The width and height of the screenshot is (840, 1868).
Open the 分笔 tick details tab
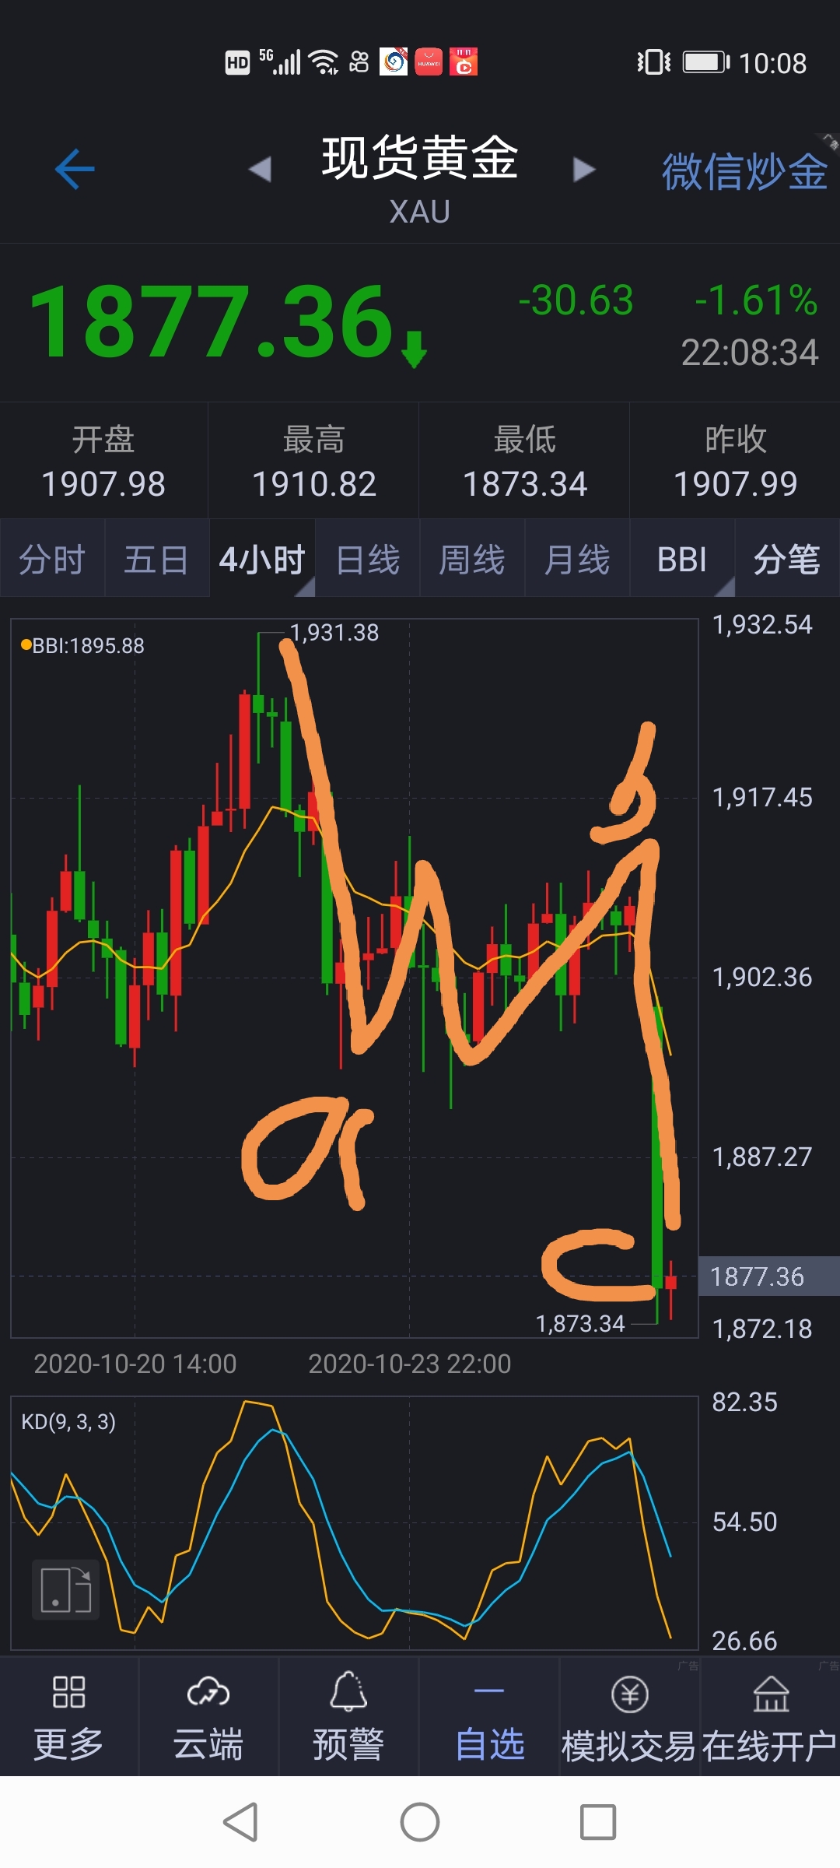click(x=787, y=559)
